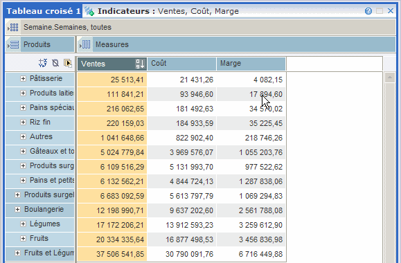
Task: Click the vertical scrollbar up arrow
Action: [x=389, y=78]
